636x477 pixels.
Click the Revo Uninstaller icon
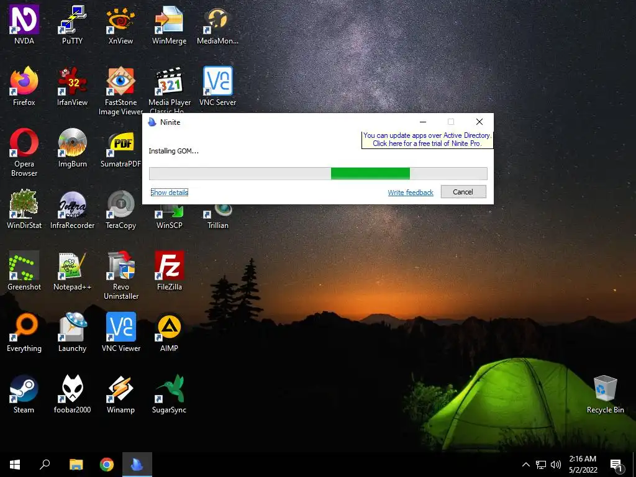(120, 275)
